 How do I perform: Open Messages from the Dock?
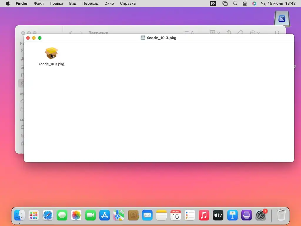62,215
